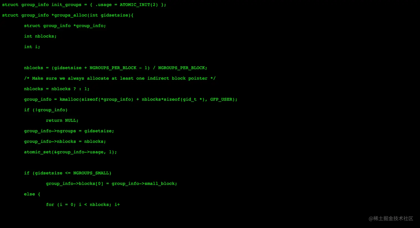Click the 'if (!group_info)' condition
The width and height of the screenshot is (420, 228).
point(46,110)
